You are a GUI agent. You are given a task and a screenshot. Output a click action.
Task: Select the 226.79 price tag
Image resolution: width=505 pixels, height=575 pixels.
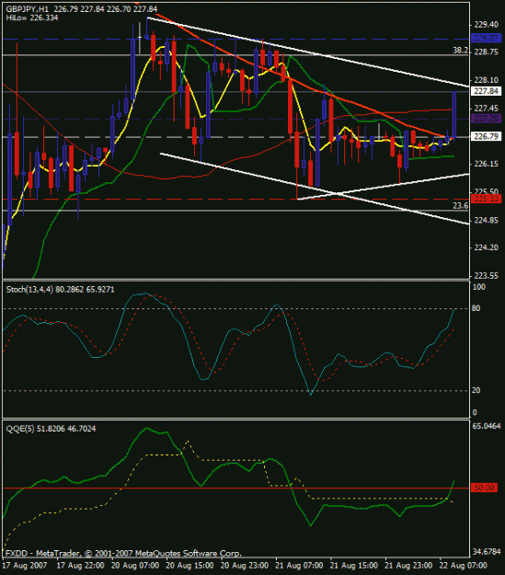click(x=486, y=136)
